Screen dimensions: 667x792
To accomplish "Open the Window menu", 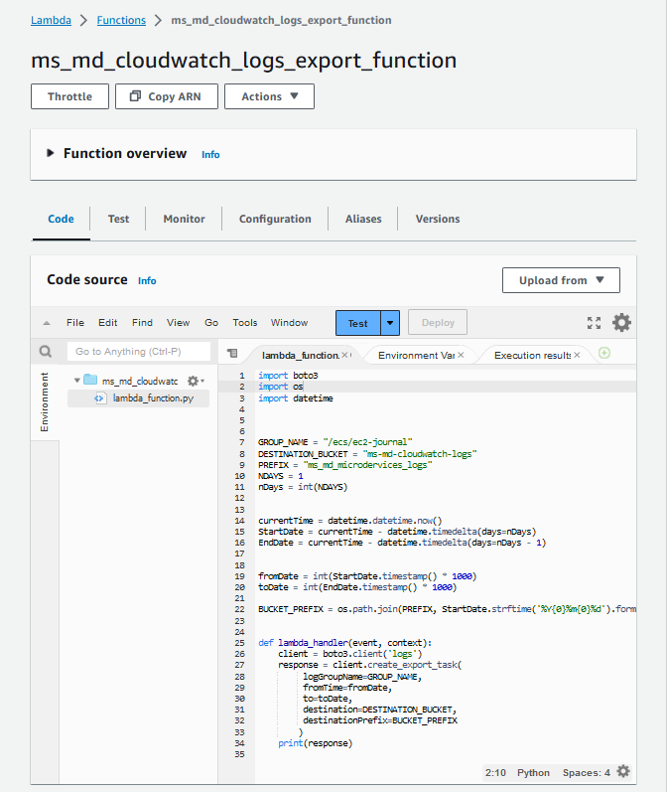I will (x=289, y=322).
